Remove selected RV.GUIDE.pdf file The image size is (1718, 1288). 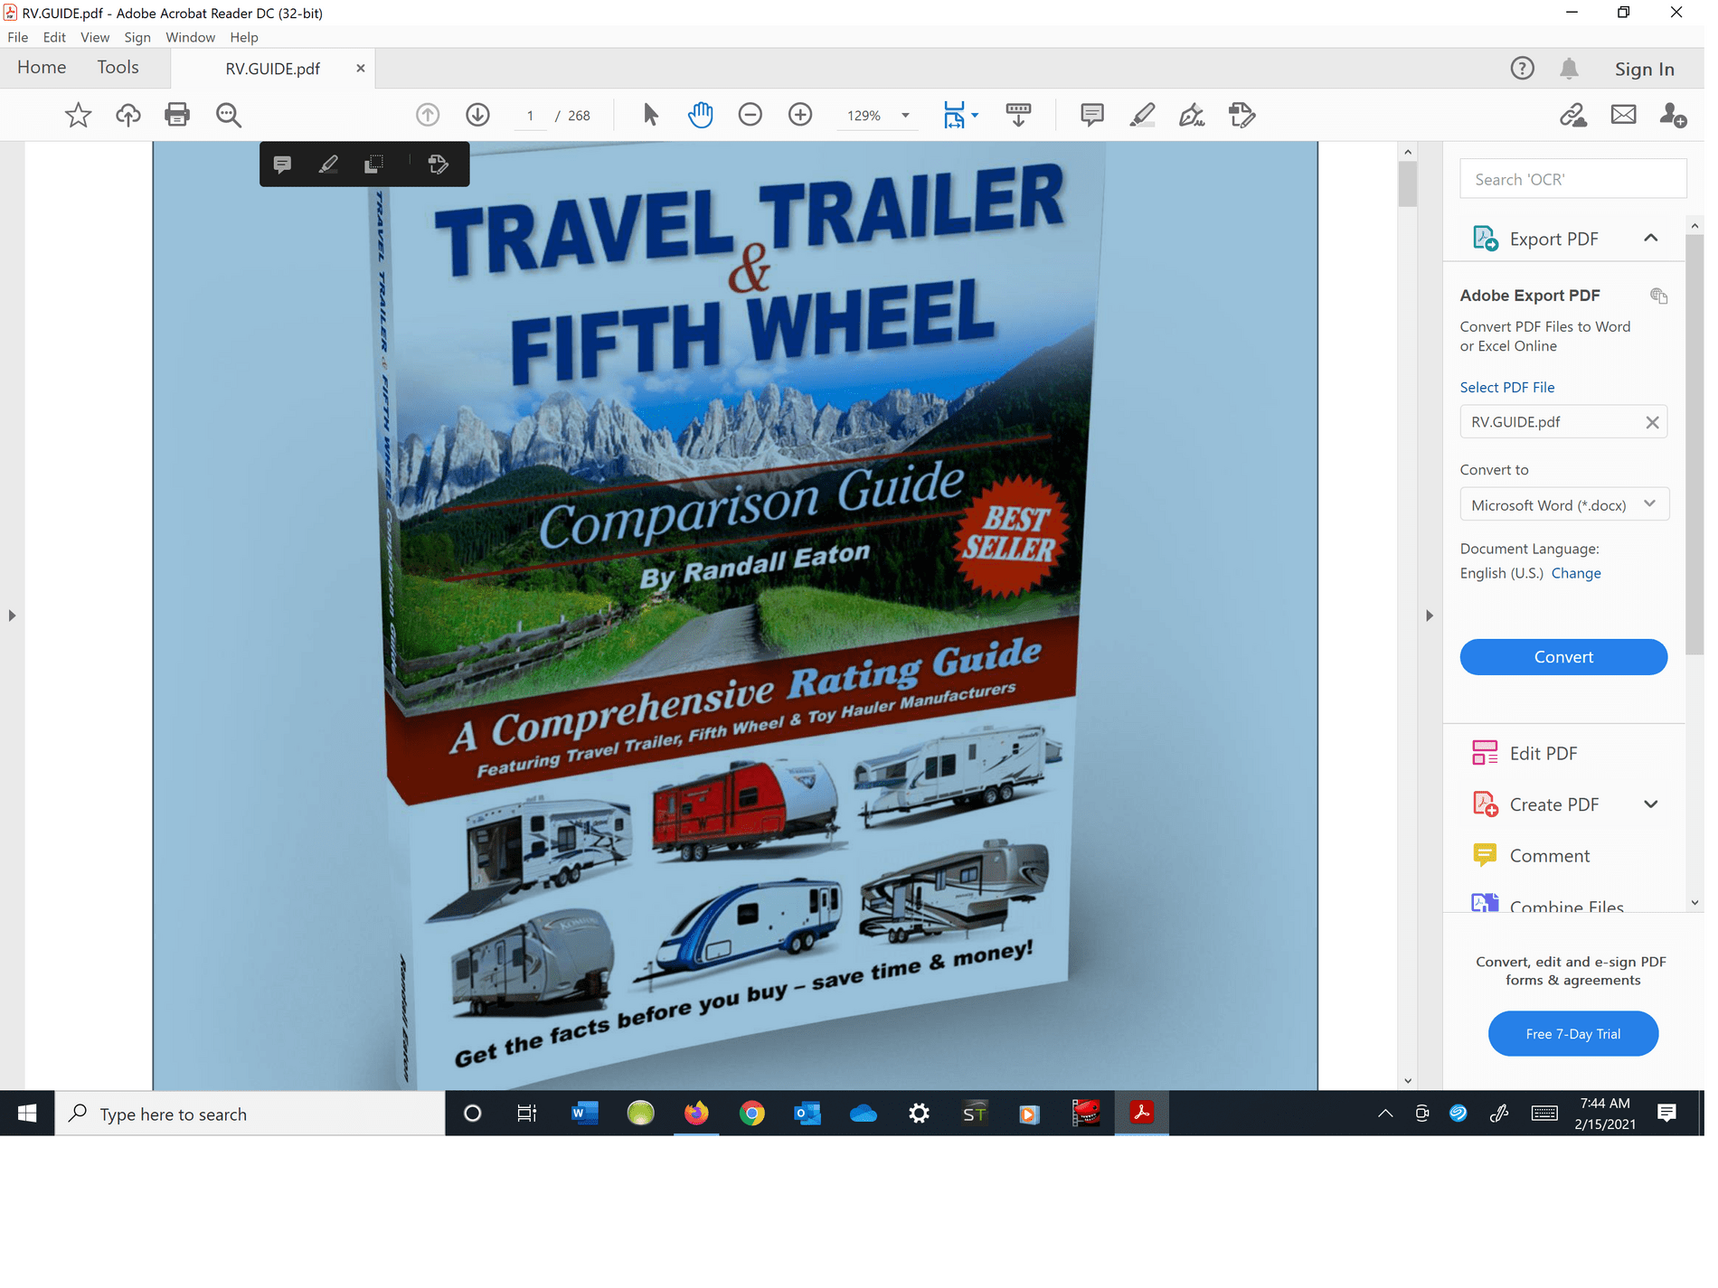tap(1652, 422)
